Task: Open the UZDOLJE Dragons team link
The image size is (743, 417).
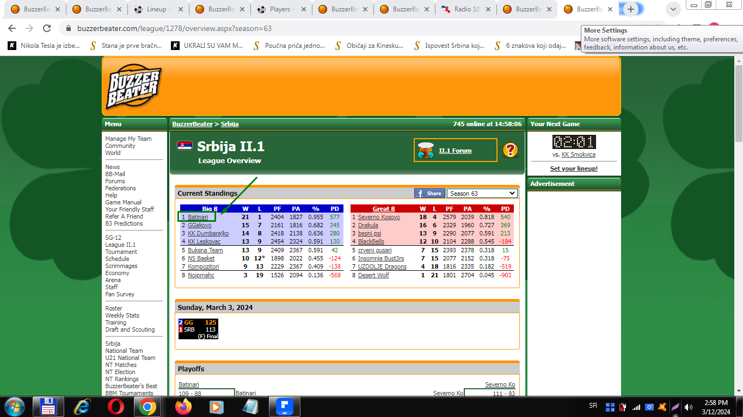Action: coord(382,266)
